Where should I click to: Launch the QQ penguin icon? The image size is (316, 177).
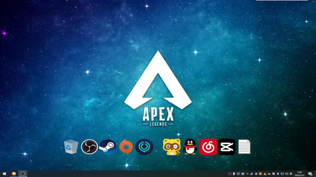(190, 147)
